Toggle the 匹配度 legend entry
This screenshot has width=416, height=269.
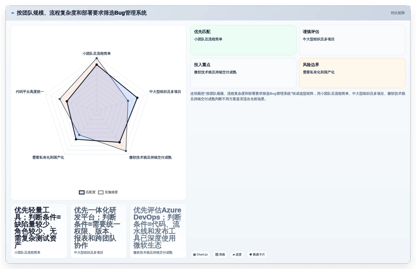click(87, 192)
